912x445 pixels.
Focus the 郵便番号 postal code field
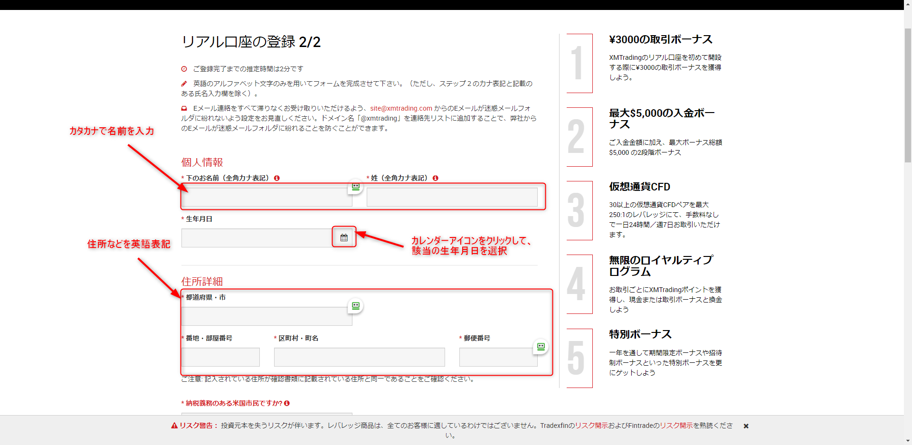[498, 357]
